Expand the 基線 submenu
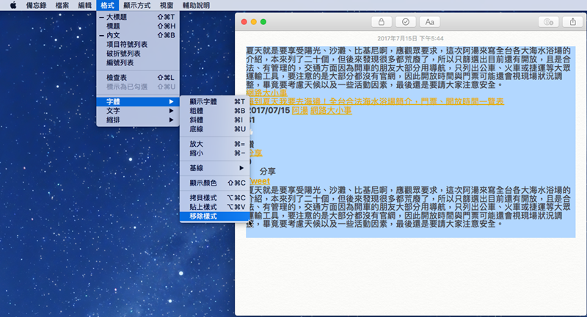 pos(215,168)
